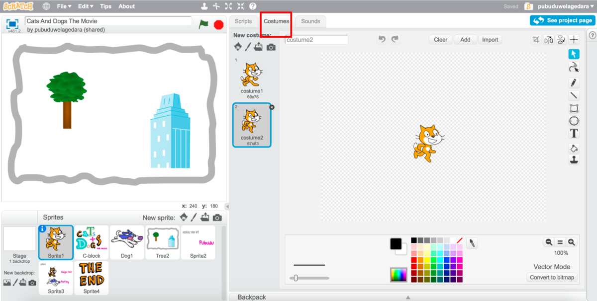597x301 pixels.
Task: Zoom in on the costume canvas
Action: tap(571, 242)
